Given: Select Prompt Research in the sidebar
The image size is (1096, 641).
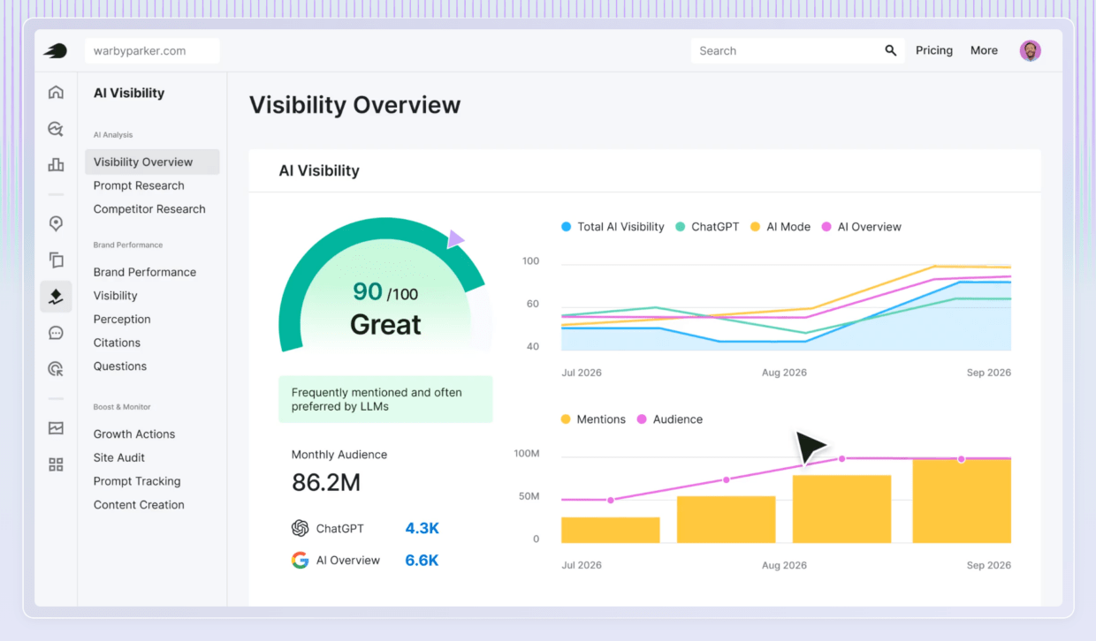Looking at the screenshot, I should click(x=139, y=185).
